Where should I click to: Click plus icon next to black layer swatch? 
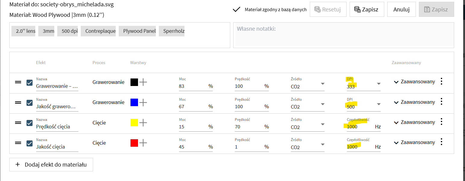143,82
